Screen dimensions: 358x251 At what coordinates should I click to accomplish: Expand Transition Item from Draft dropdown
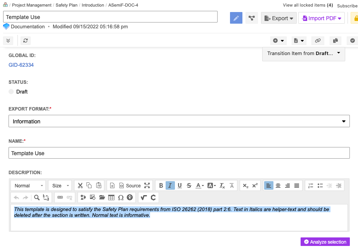(304, 54)
